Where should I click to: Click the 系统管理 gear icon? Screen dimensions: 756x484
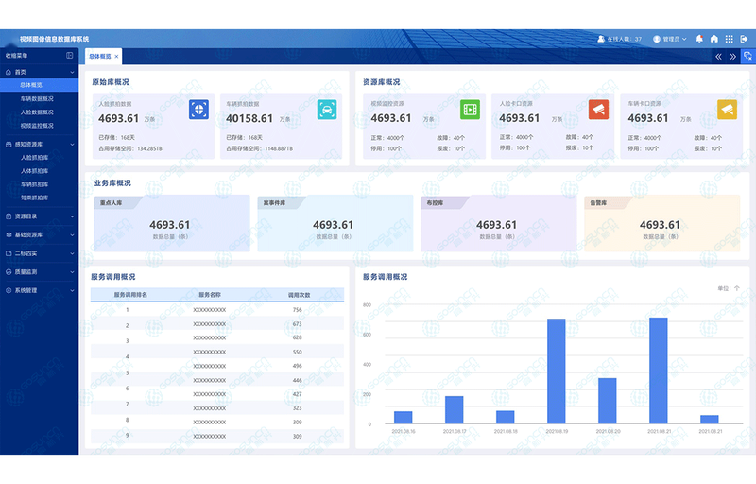point(9,290)
